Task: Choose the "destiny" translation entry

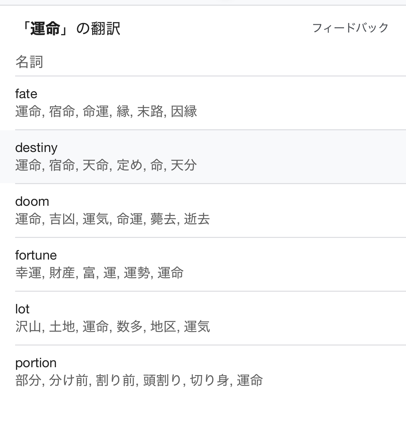Action: [x=36, y=148]
